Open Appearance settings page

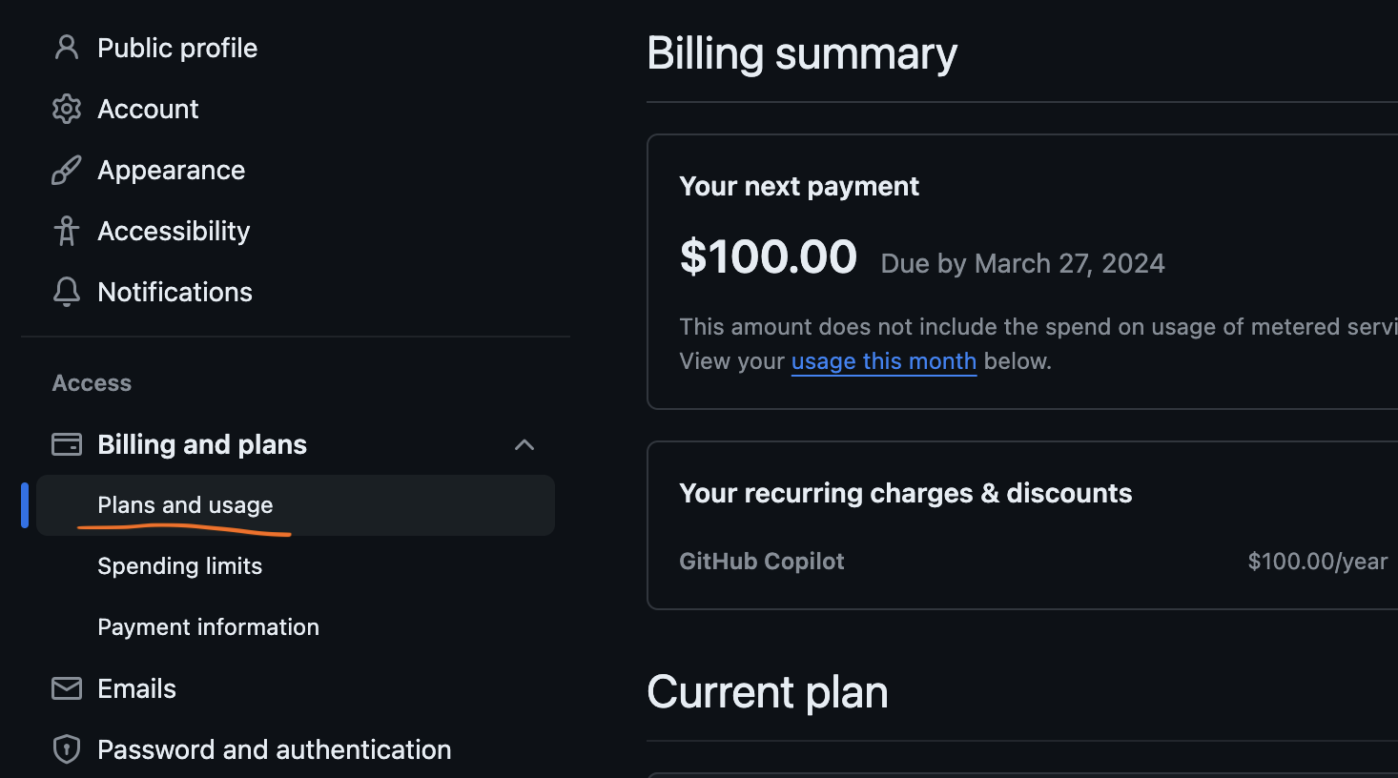[171, 170]
